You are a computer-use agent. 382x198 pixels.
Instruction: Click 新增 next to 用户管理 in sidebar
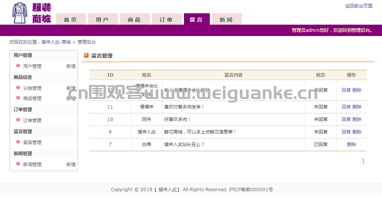tap(71, 66)
